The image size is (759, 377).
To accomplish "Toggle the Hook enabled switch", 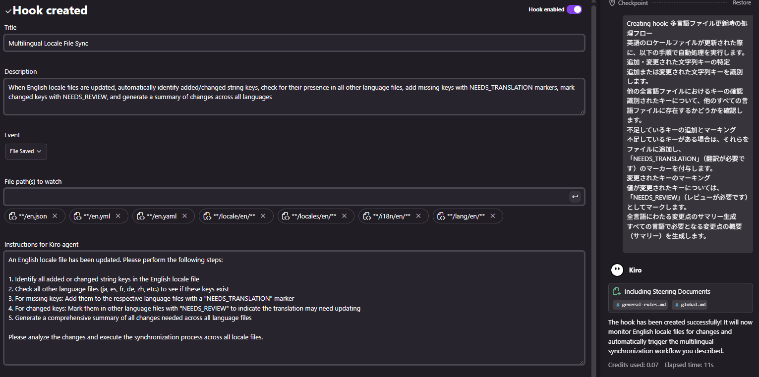I will (x=574, y=9).
